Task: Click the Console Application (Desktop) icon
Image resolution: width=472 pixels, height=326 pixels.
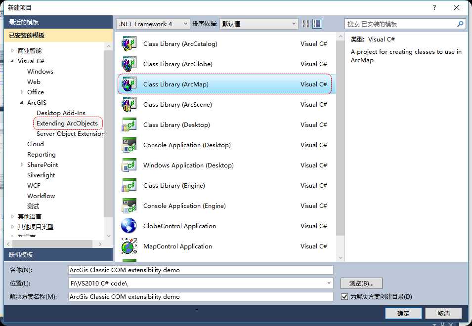Action: tap(129, 145)
